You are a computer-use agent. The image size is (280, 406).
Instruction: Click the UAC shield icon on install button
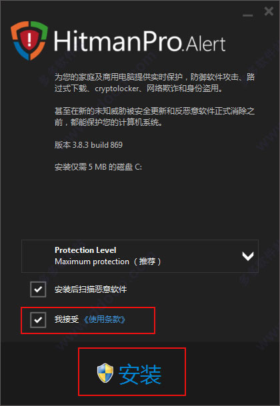click(x=105, y=373)
